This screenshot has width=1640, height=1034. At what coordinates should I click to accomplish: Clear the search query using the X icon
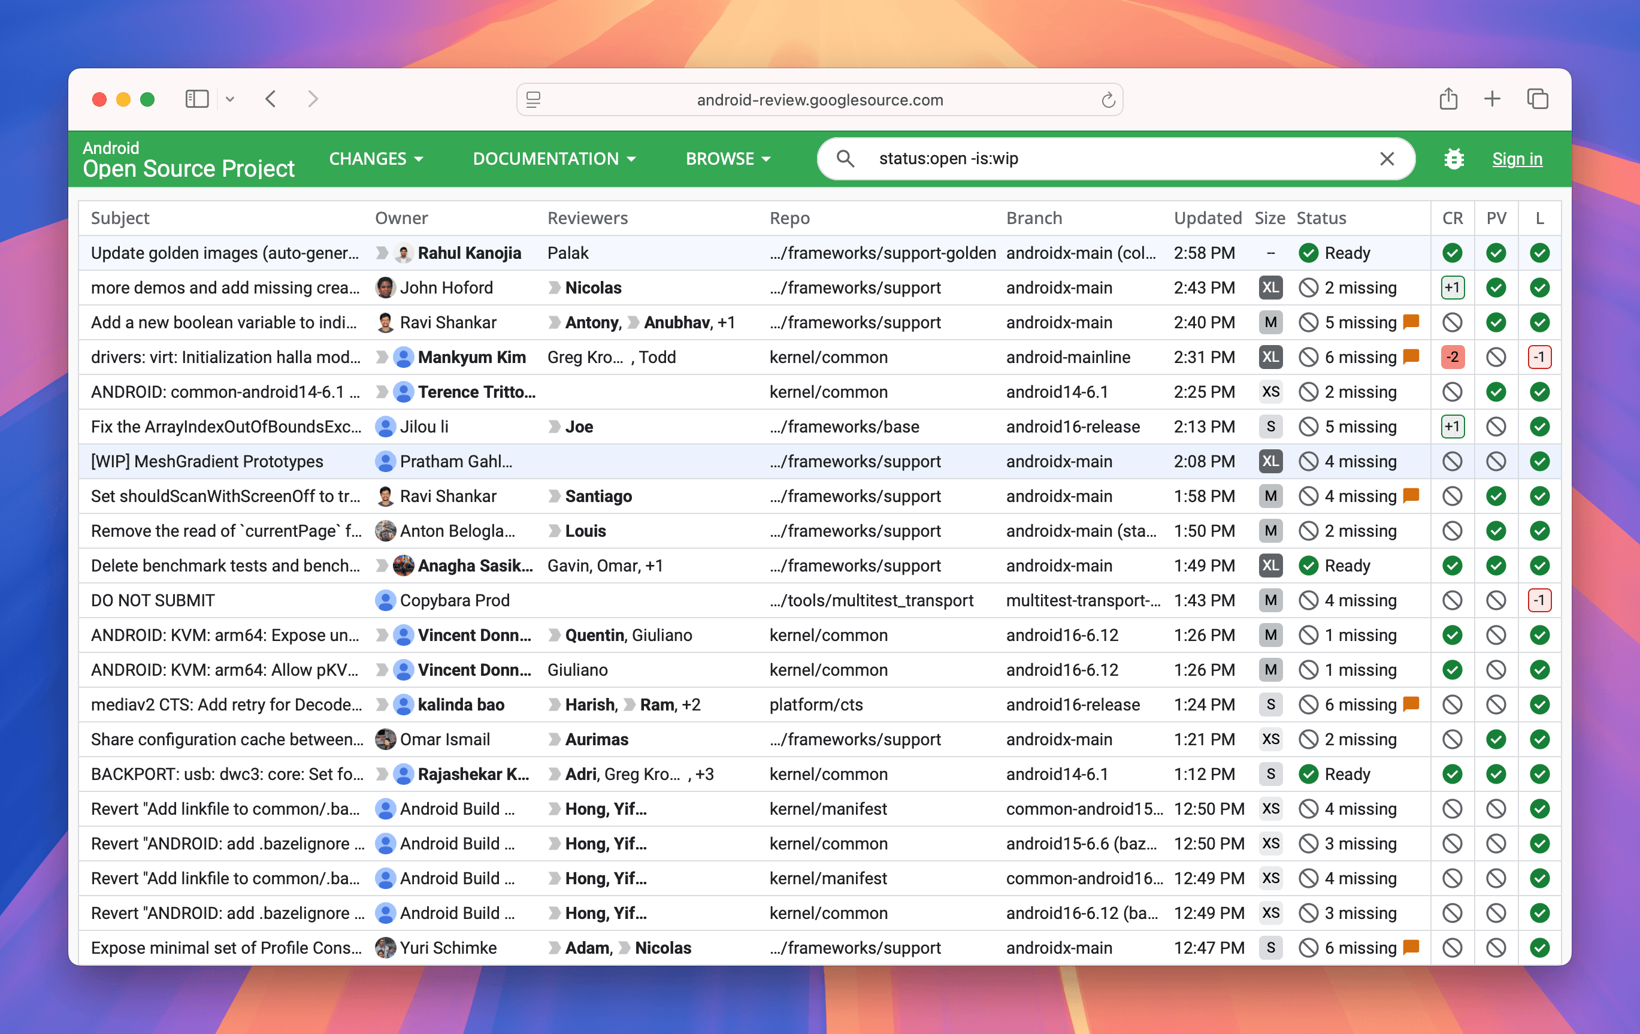pos(1387,159)
